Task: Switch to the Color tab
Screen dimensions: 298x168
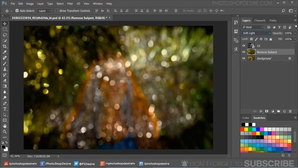Action: 245,118
